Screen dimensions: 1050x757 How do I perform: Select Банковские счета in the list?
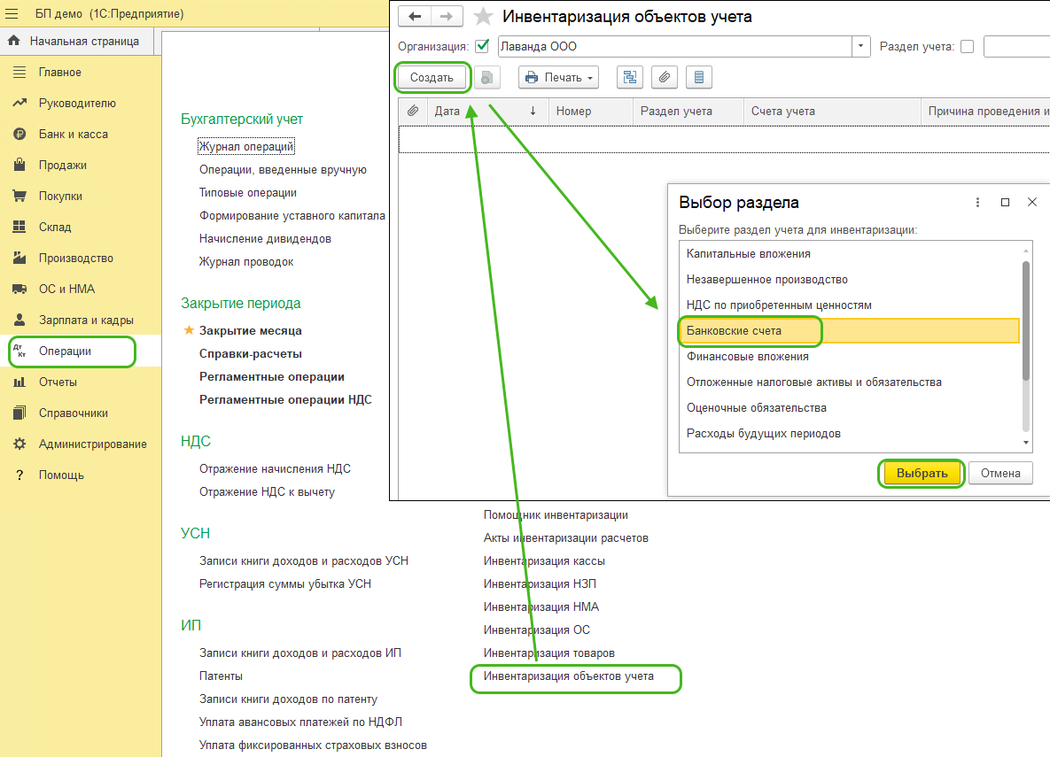point(850,330)
